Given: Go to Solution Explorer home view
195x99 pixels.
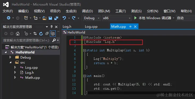Looking at the screenshot, I should click(18, 34).
